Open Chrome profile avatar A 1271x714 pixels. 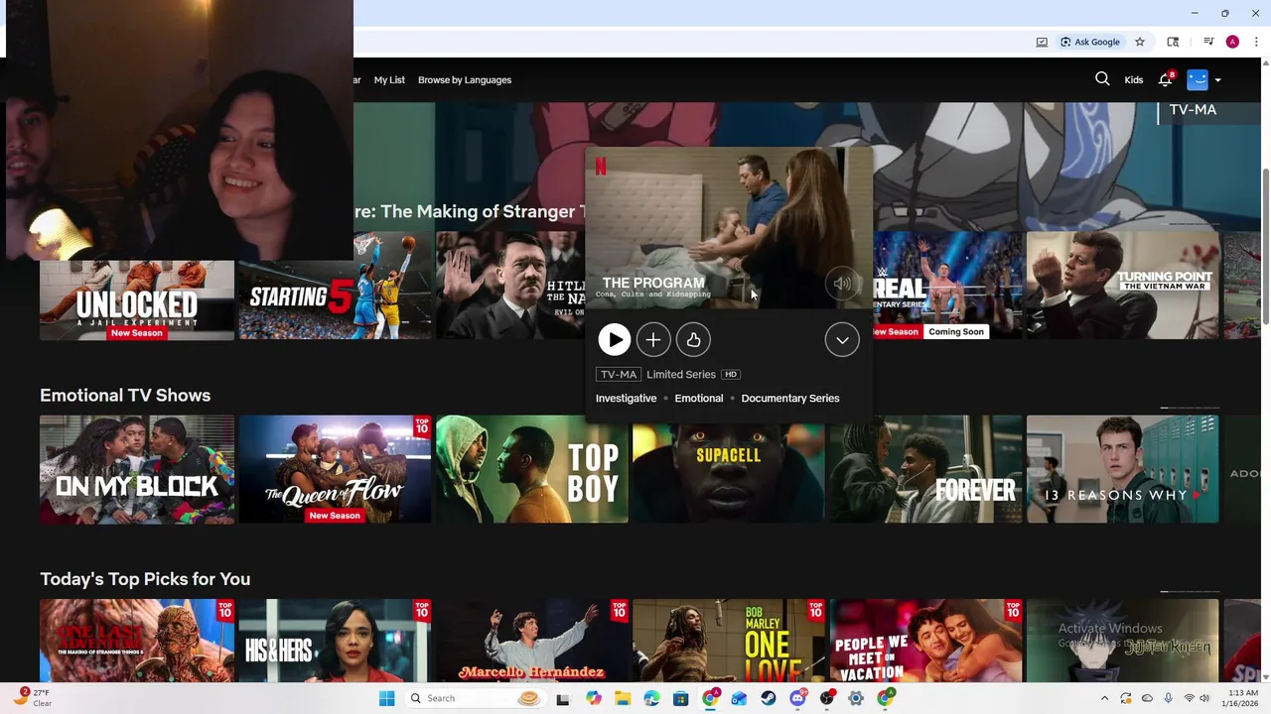tap(1232, 42)
